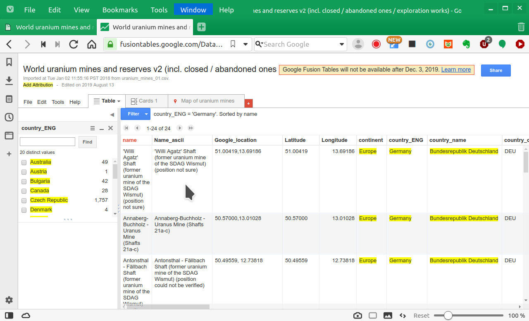Toggle images display in status bar
This screenshot has width=529, height=321.
click(x=388, y=316)
